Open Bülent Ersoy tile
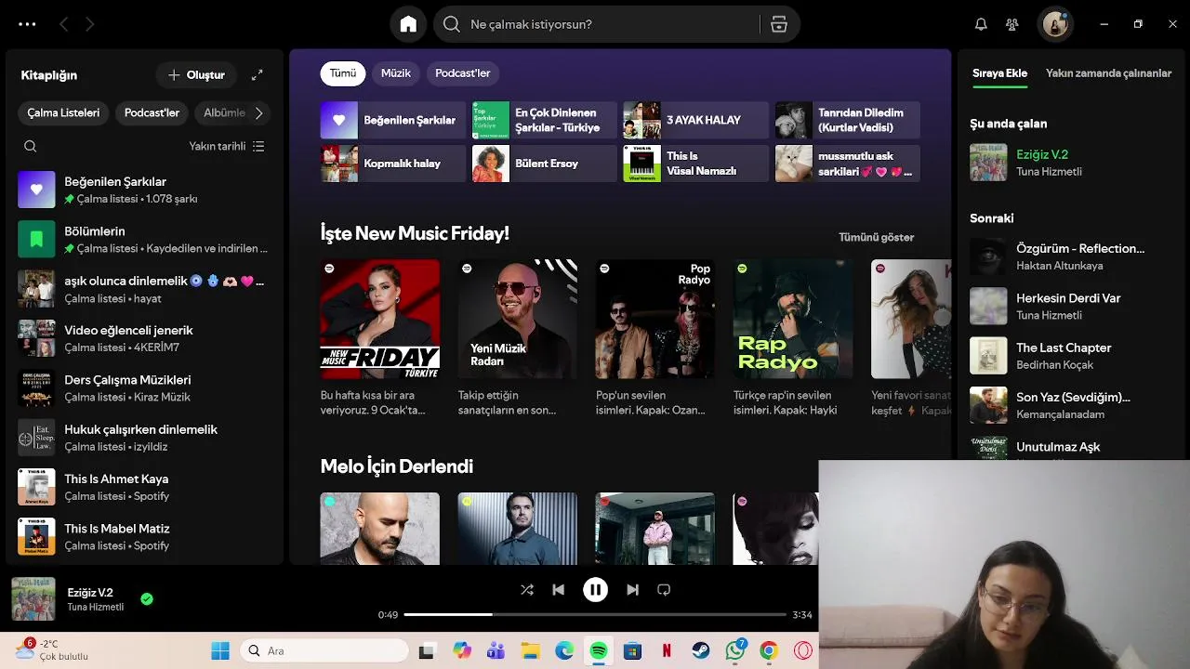1190x669 pixels. [x=545, y=164]
